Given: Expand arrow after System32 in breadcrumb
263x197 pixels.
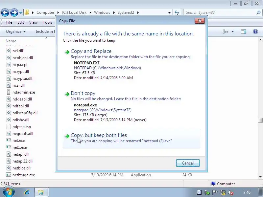Looking at the screenshot, I should [138, 12].
